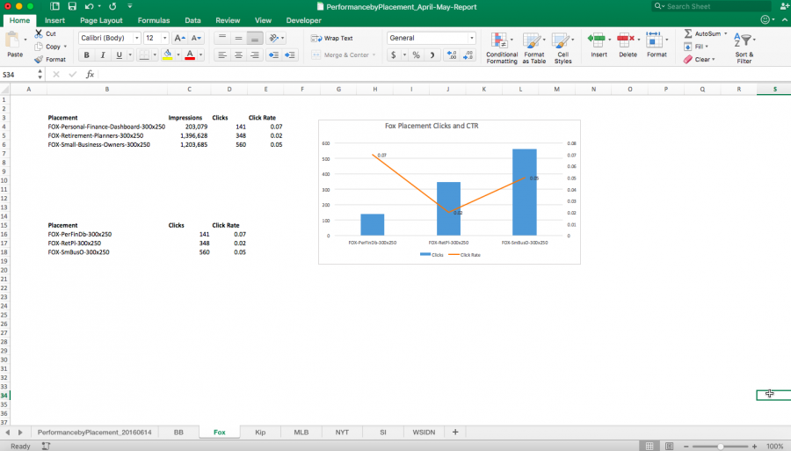This screenshot has width=791, height=451.
Task: Increase the indent level
Action: pyautogui.click(x=290, y=55)
